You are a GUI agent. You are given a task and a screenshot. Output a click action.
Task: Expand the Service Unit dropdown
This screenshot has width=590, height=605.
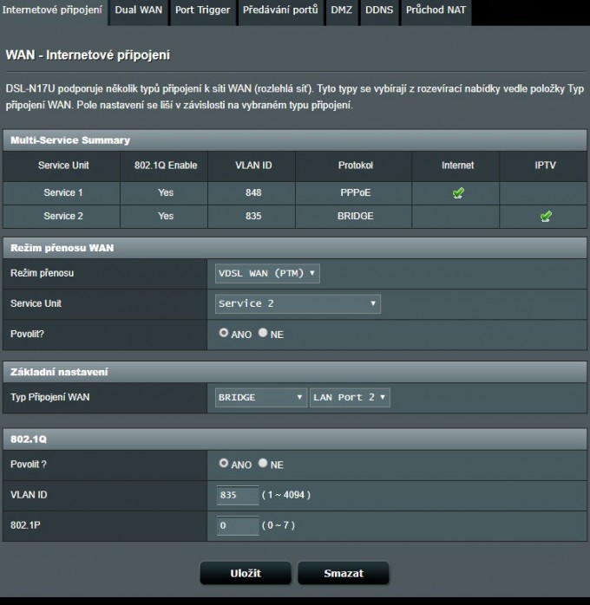(298, 304)
